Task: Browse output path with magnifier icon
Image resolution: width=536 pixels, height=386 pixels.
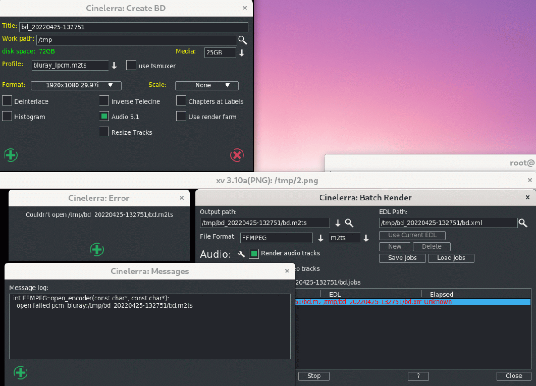Action: pos(349,223)
